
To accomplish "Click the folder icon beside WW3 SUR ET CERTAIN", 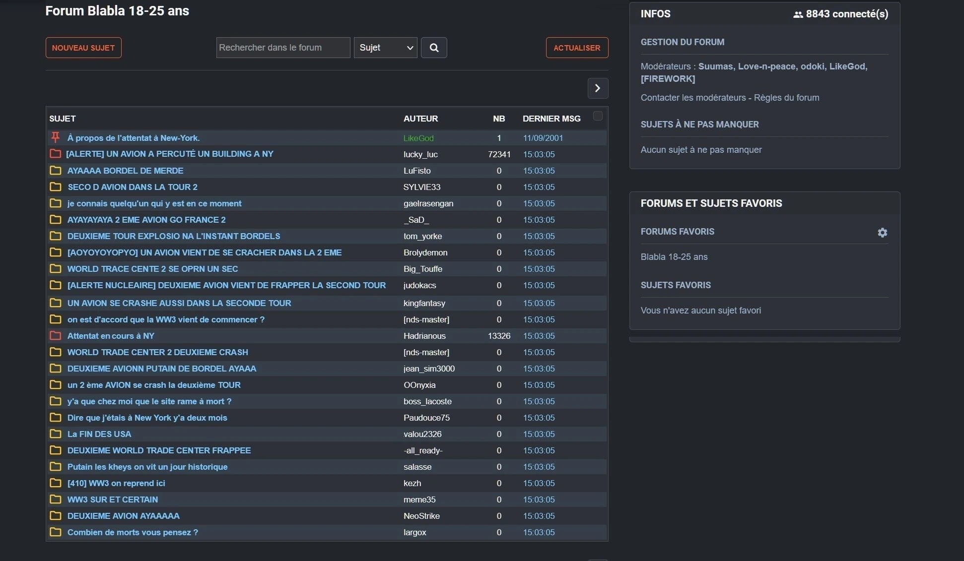I will [55, 499].
